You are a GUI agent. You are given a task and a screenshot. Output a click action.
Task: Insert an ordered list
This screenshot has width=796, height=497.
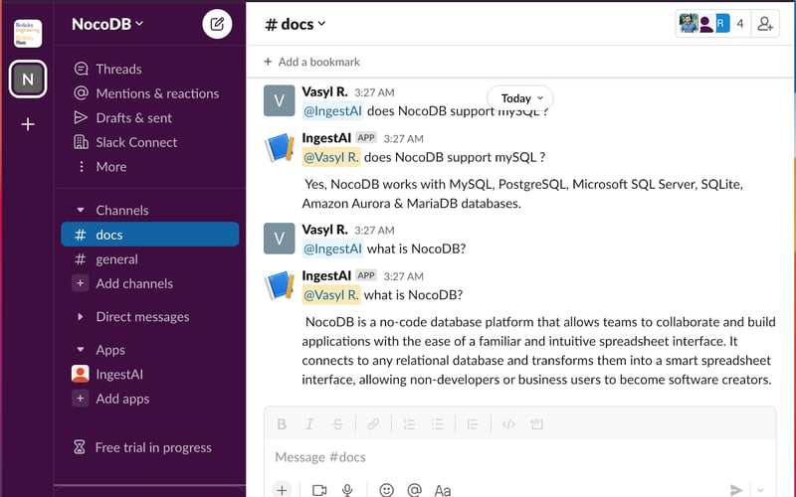coord(409,424)
